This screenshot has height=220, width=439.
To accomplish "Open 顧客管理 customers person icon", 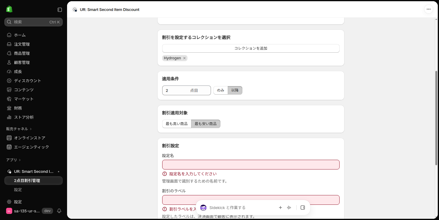I will tap(9, 62).
